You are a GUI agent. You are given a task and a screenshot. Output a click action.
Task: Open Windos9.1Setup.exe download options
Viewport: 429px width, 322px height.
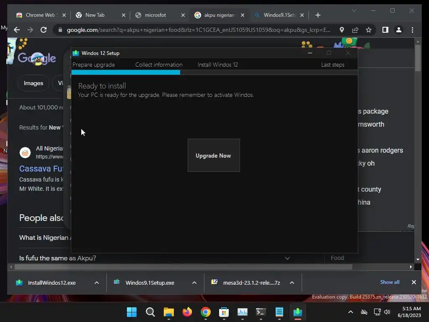click(x=194, y=283)
